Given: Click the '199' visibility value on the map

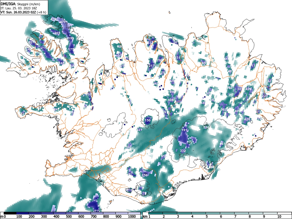Looking at the screenshot, I should click(x=71, y=38).
